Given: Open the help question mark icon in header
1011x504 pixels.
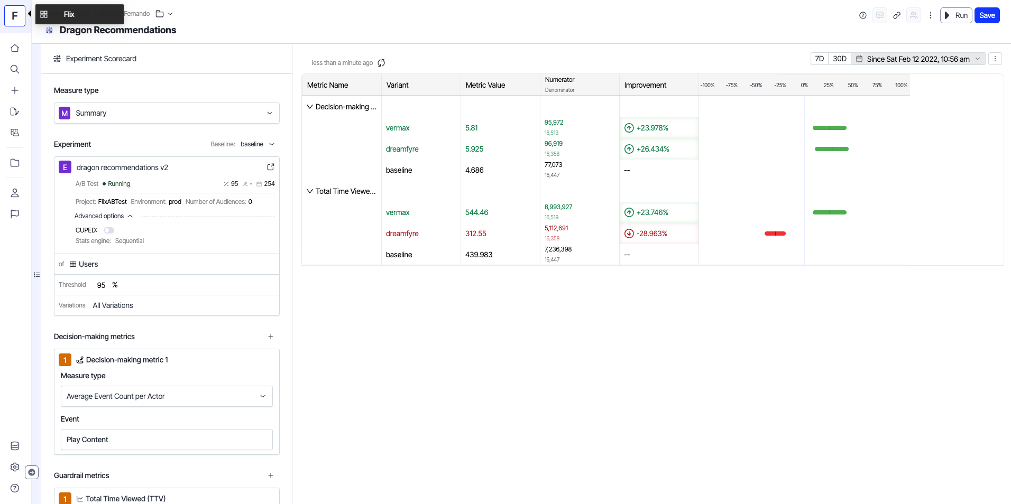Looking at the screenshot, I should (863, 15).
